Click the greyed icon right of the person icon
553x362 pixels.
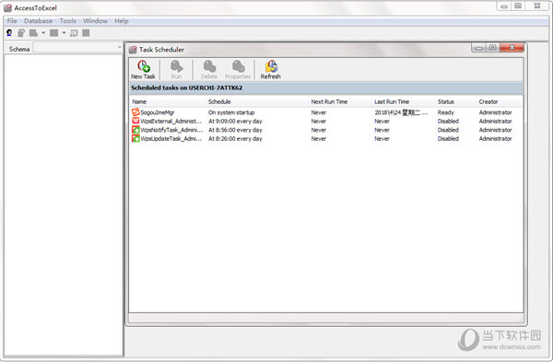click(x=21, y=33)
